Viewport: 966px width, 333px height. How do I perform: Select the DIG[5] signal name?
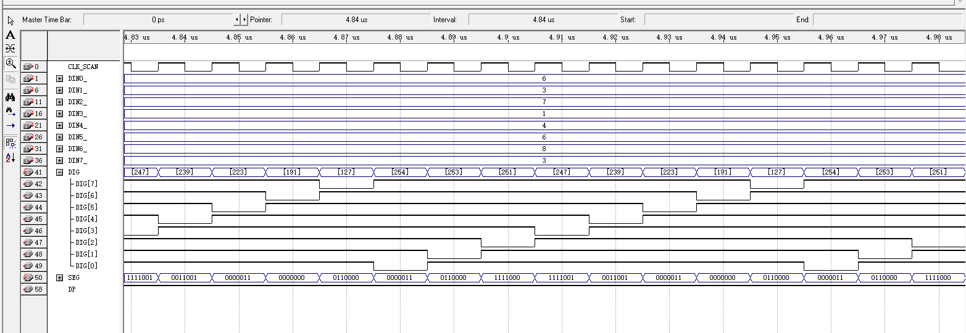86,207
